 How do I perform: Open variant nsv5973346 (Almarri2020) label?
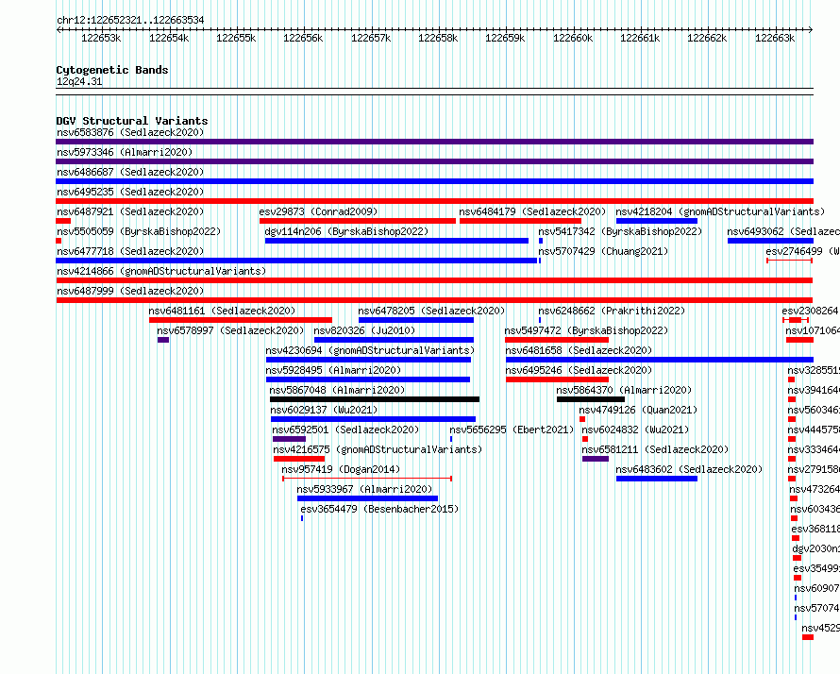point(125,152)
